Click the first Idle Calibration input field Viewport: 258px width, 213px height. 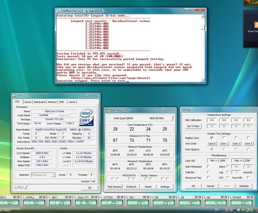point(212,120)
